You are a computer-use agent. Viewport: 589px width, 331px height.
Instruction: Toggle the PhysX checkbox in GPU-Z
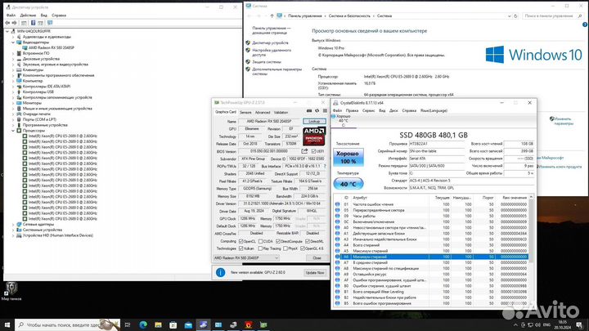[x=286, y=248]
